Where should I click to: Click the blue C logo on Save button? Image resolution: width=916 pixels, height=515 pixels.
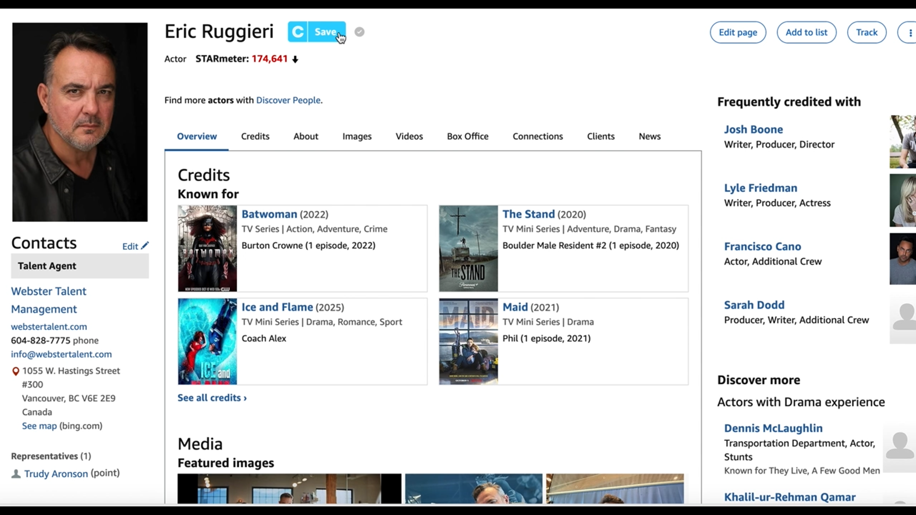tap(298, 32)
